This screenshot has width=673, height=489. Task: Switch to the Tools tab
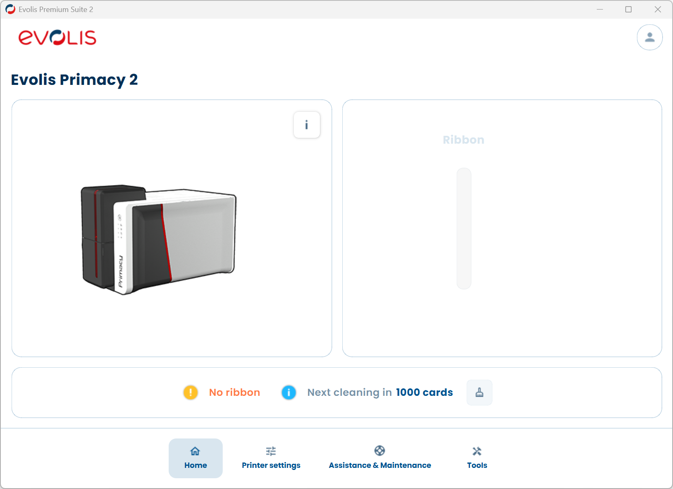(477, 458)
